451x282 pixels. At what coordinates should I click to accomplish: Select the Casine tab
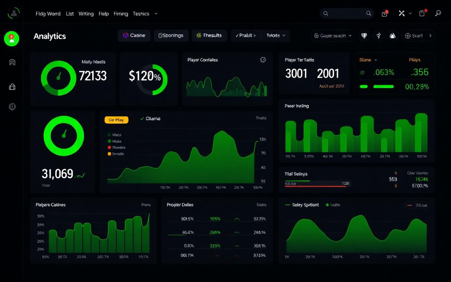[x=134, y=35]
